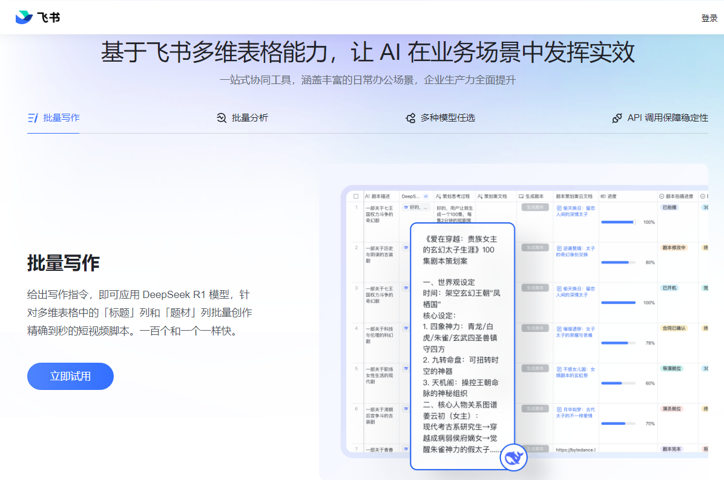Click the DeepSeek whale icon on the card
Screen dimensions: 724x480
(x=514, y=458)
